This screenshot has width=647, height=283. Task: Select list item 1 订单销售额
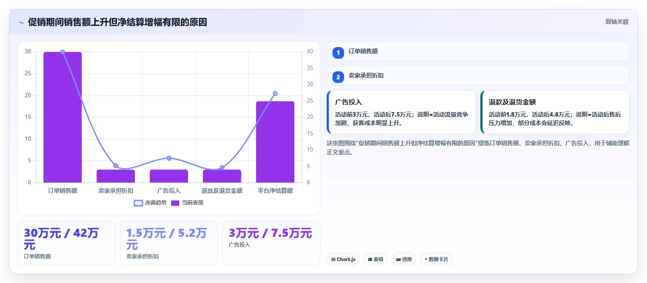pos(478,51)
